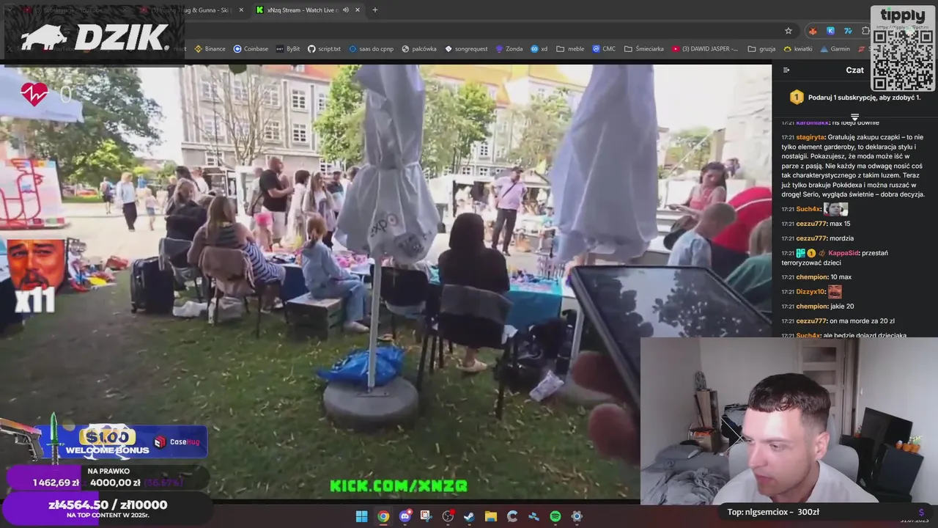Screen dimensions: 938x528
Task: Click chempion's message 'jakie 20'
Action: coord(843,307)
